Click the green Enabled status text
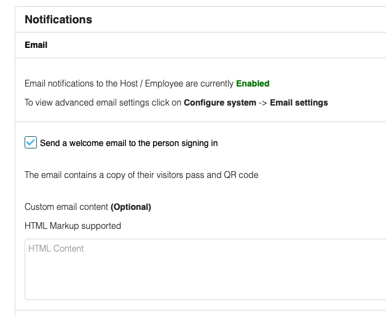Image resolution: width=386 pixels, height=316 pixels. (x=253, y=83)
